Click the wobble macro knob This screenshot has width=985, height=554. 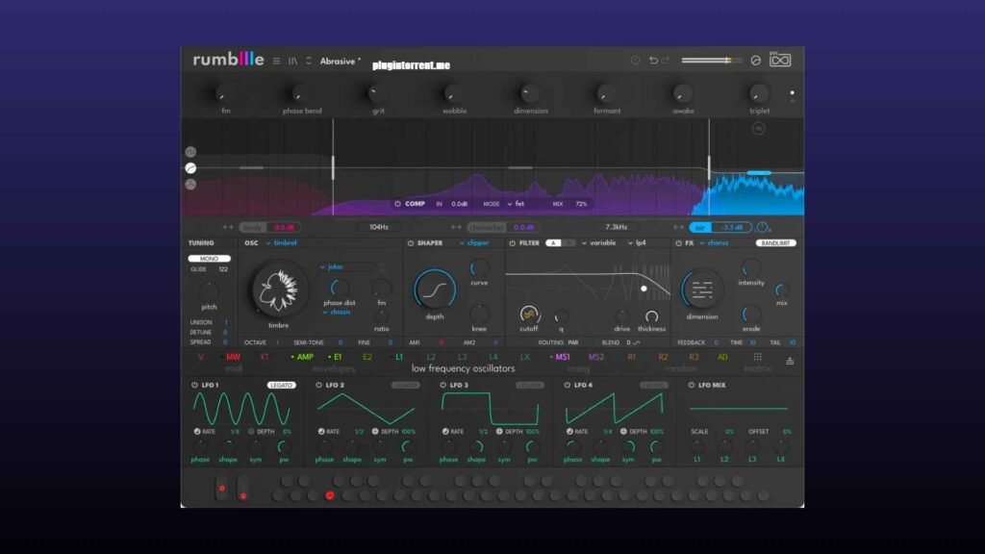point(454,93)
